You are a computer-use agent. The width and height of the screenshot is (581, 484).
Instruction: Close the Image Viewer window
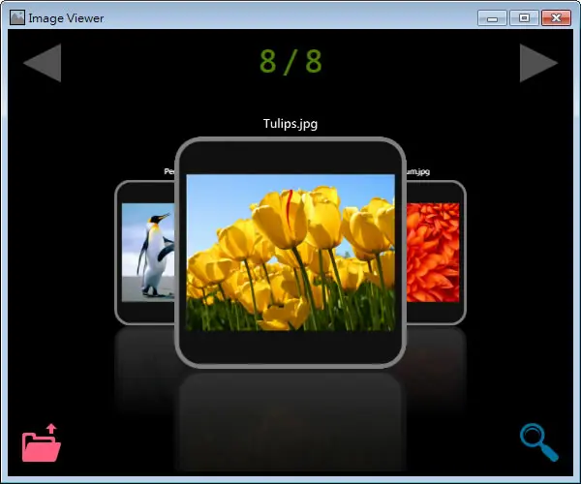click(556, 17)
